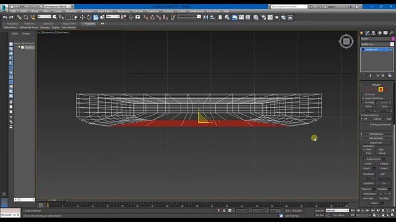Open the named selection sets dropdown
Image resolution: width=396 pixels, height=222 pixels.
189,17
